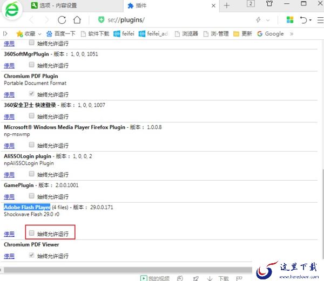Check 始终允许运行 for 360SoftMgrPlugin
The width and height of the screenshot is (324, 281).
click(x=31, y=65)
